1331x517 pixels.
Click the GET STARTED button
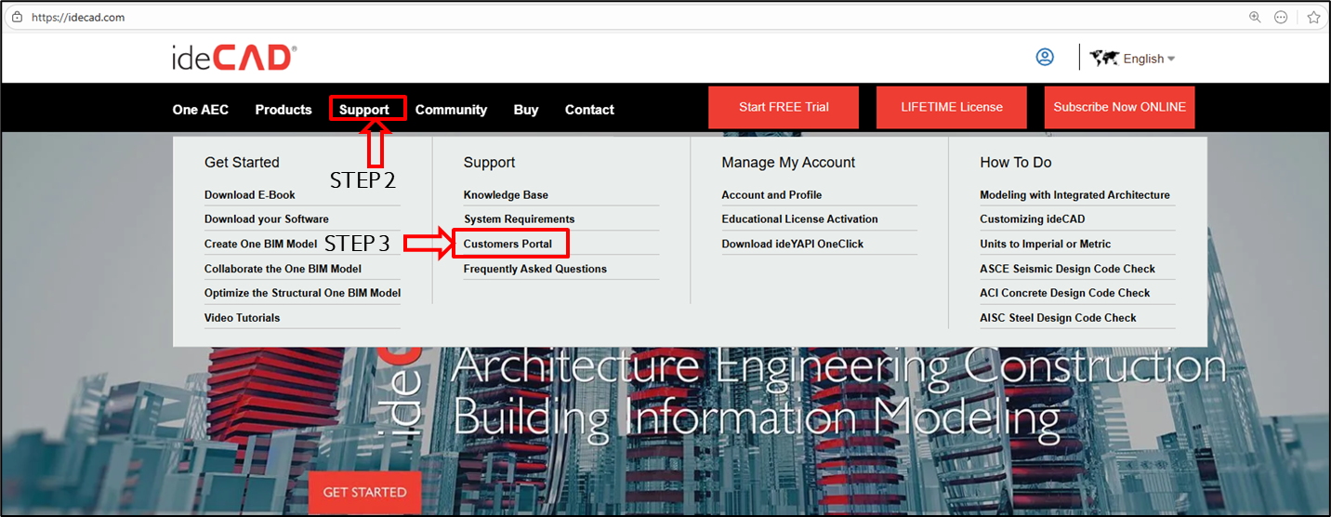[364, 492]
